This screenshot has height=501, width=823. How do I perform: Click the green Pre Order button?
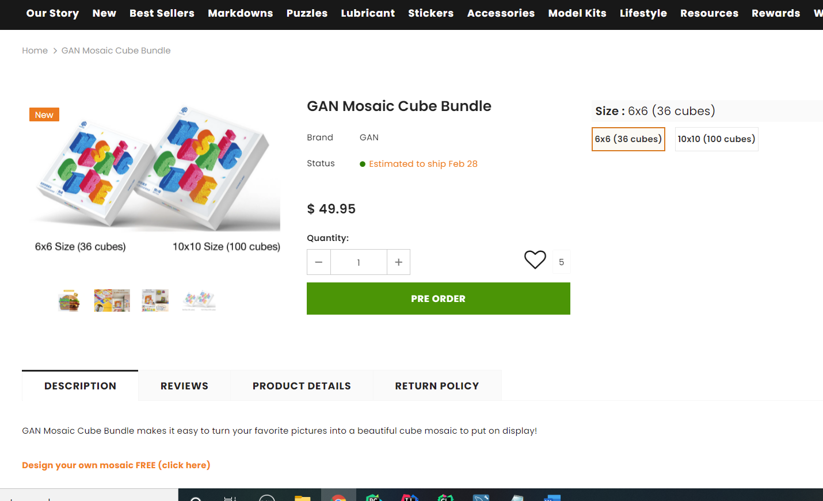(x=439, y=299)
